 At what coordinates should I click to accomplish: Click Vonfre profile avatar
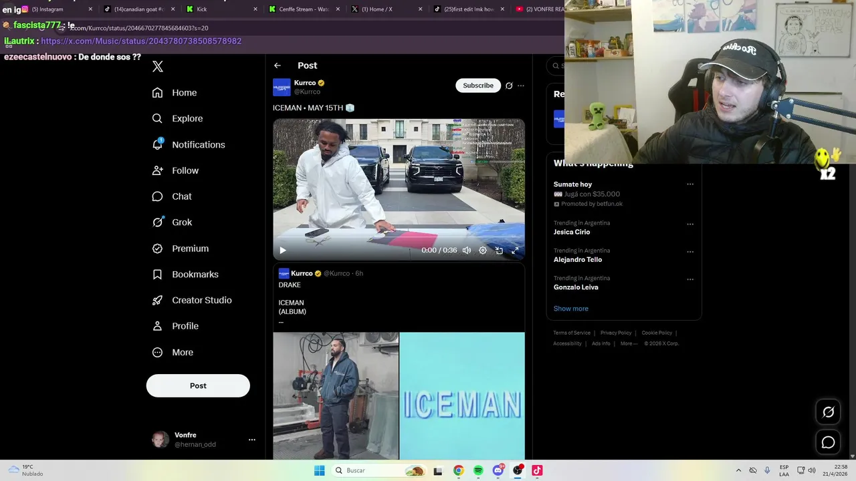point(160,440)
